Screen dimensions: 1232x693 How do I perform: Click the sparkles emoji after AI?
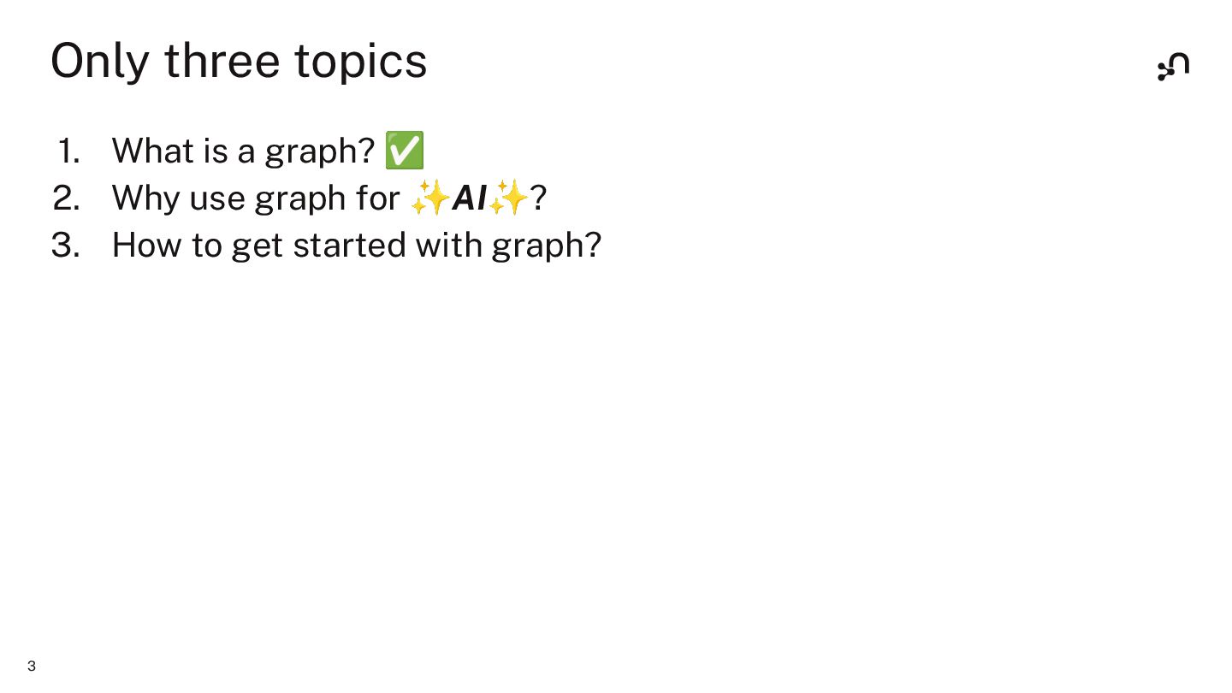(x=508, y=198)
